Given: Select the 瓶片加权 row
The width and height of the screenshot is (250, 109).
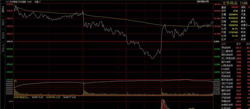Looking at the screenshot, I should (x=236, y=62).
